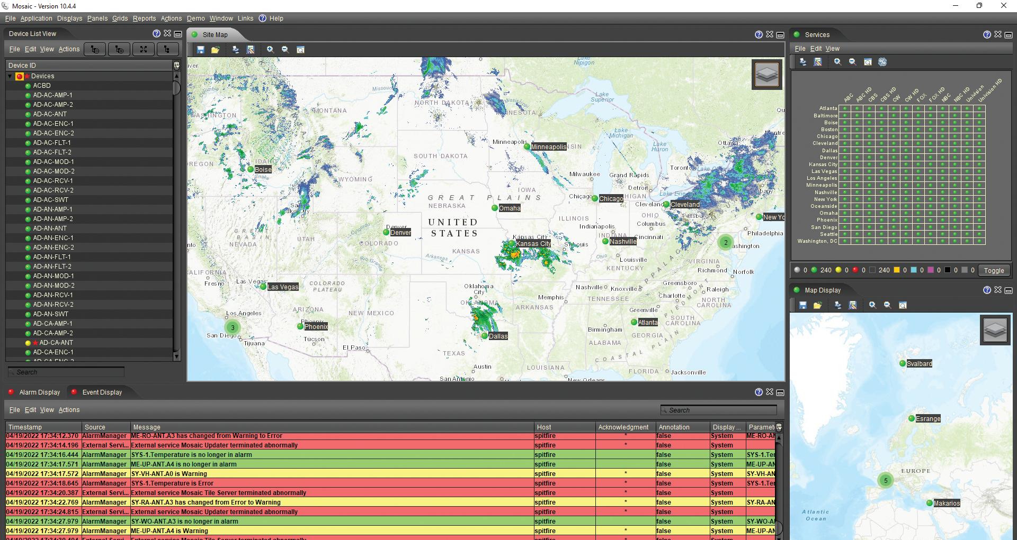The width and height of the screenshot is (1017, 540).
Task: Click the Alarm Display search field
Action: (719, 410)
